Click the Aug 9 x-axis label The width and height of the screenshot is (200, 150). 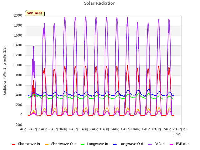pos(56,129)
